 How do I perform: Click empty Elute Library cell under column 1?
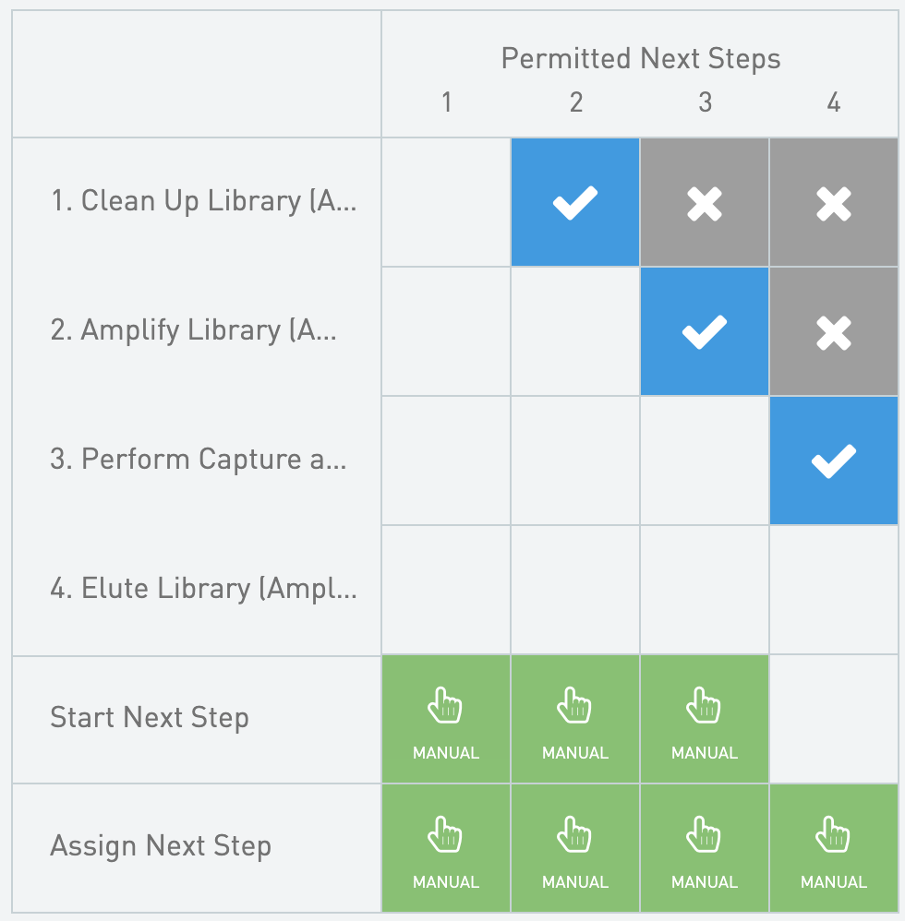[446, 590]
